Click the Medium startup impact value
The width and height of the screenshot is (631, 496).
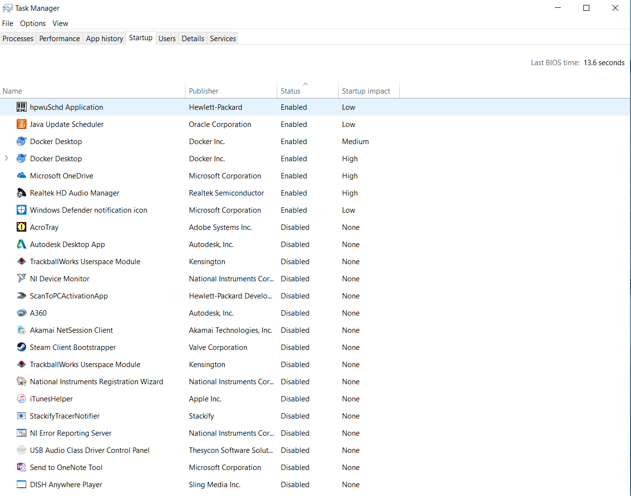[x=355, y=142]
